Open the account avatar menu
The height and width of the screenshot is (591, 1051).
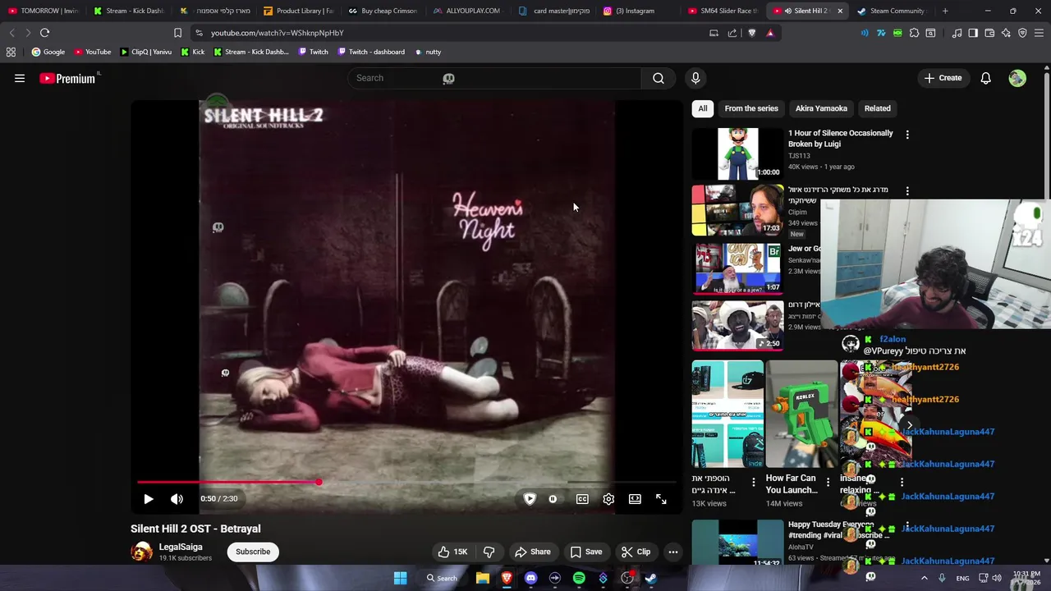coord(1017,78)
